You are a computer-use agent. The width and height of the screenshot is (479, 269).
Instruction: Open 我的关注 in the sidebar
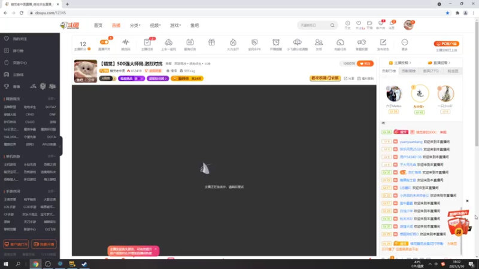(x=16, y=39)
